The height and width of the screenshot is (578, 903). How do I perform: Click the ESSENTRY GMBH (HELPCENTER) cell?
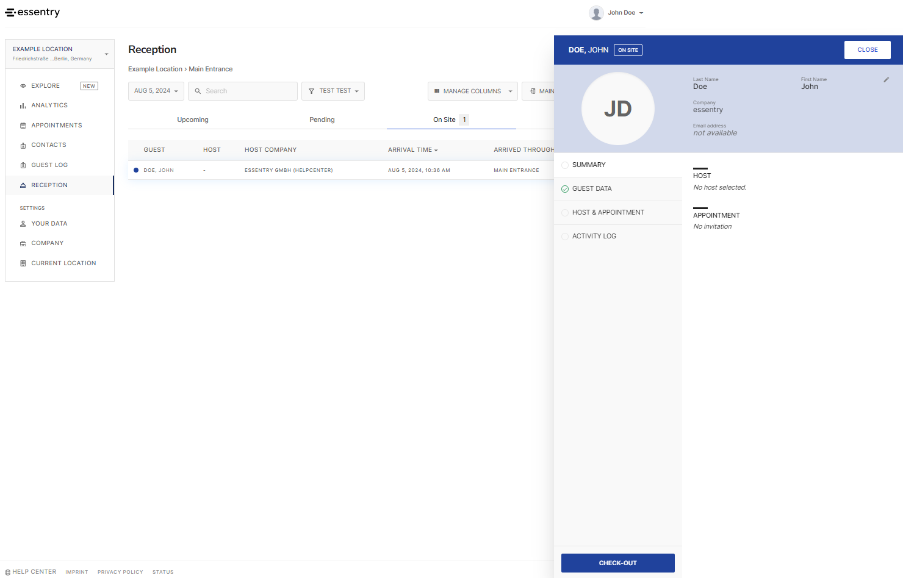(x=289, y=171)
